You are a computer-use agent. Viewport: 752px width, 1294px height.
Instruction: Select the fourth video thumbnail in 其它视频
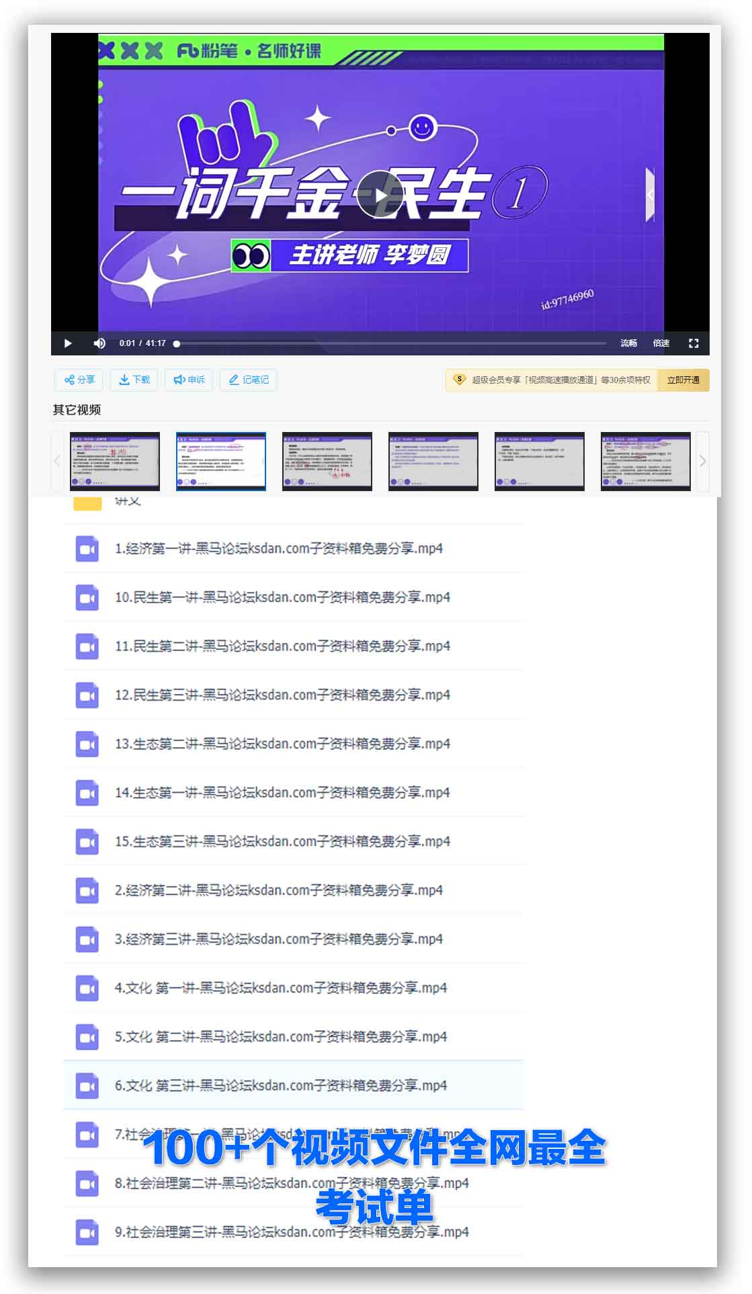[x=433, y=461]
